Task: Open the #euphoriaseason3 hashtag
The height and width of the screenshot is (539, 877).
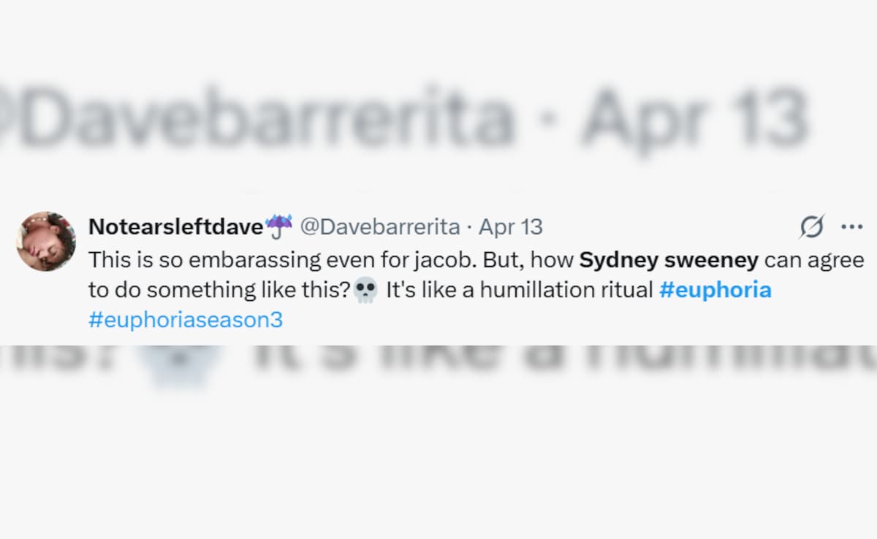Action: tap(185, 321)
